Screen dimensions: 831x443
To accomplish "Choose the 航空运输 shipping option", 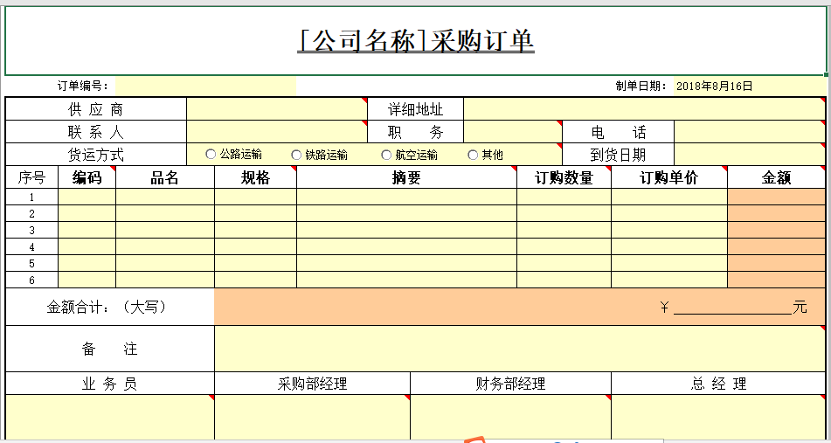I will (387, 155).
